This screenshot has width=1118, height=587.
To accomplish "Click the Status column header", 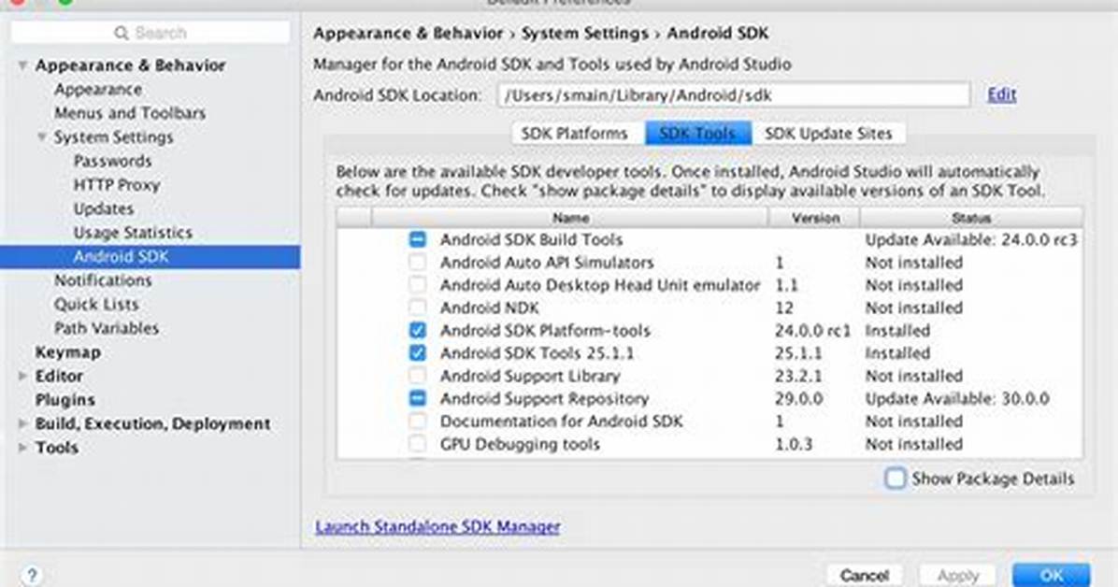I will coord(971,218).
